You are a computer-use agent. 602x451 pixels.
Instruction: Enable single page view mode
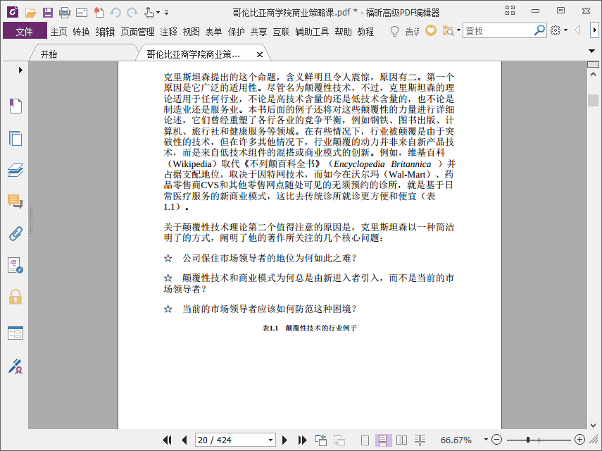coord(365,440)
